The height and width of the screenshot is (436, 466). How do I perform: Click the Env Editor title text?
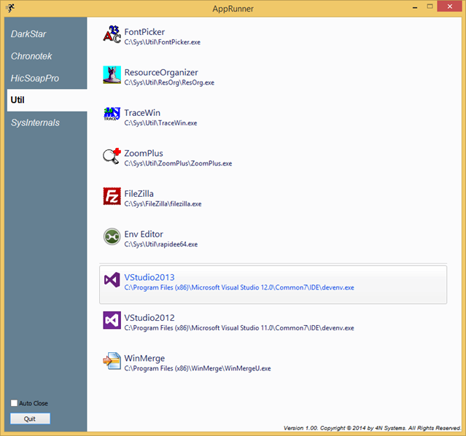pyautogui.click(x=144, y=234)
